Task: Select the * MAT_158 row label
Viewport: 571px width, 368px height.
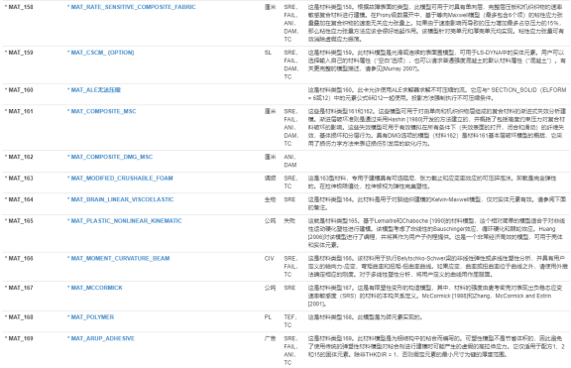Action: pos(19,7)
